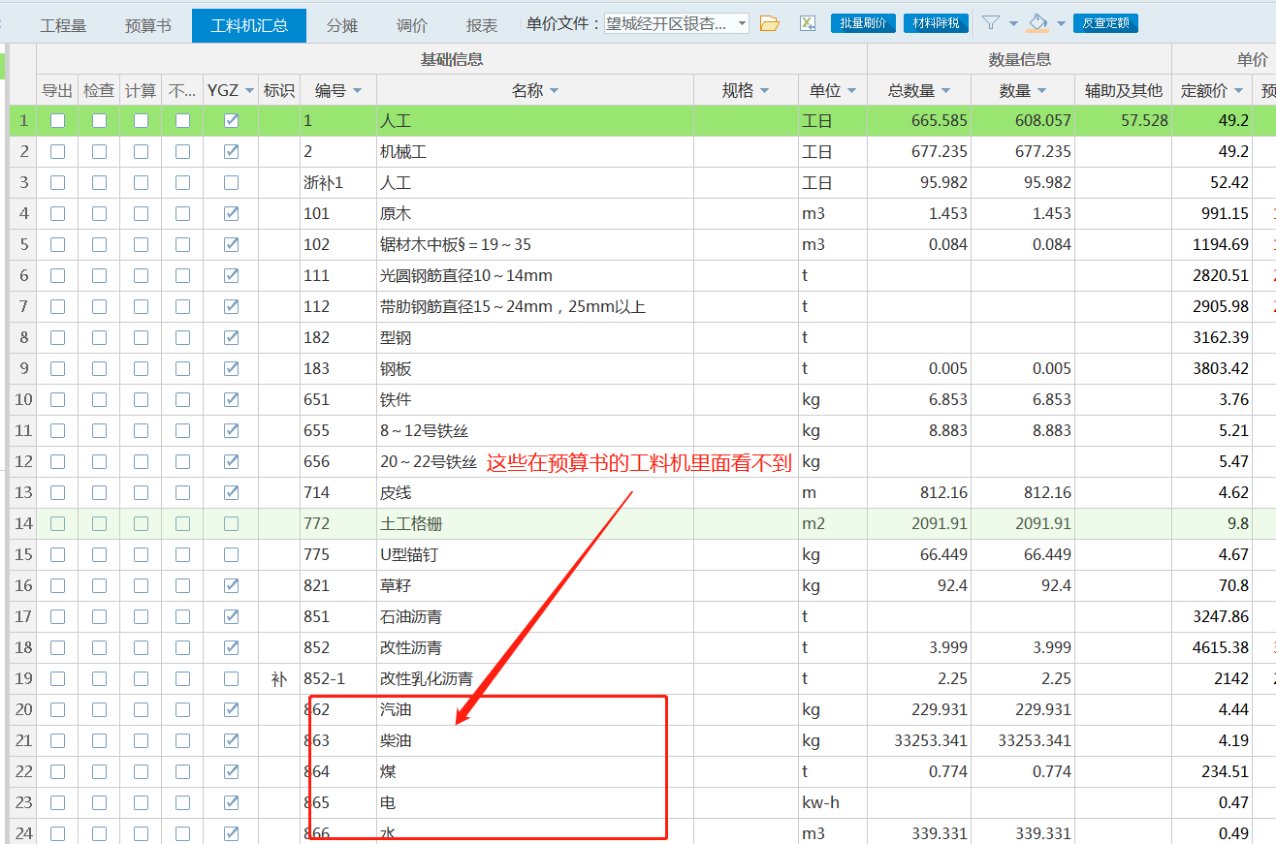Switch to the 预算书 tab
This screenshot has height=844, width=1276.
(x=147, y=25)
